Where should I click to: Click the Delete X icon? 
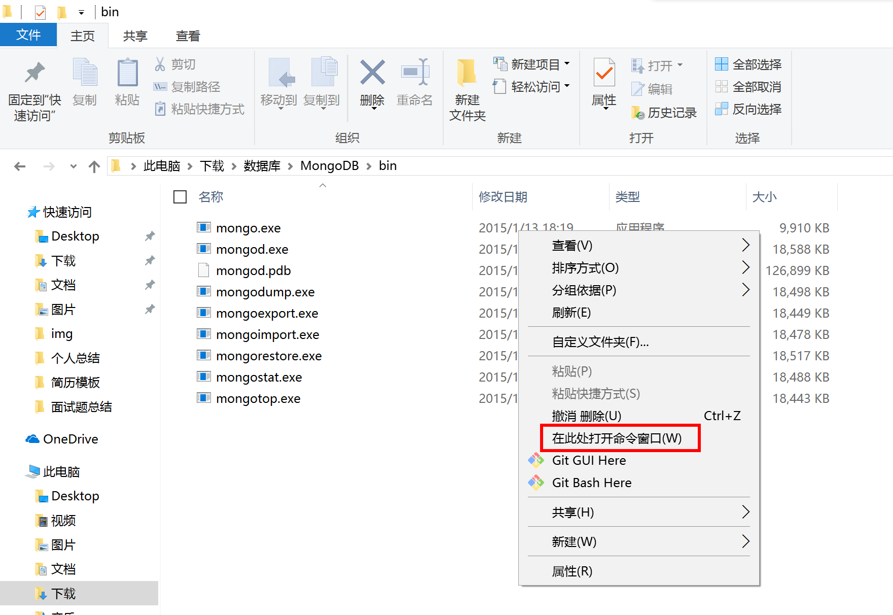coord(373,72)
